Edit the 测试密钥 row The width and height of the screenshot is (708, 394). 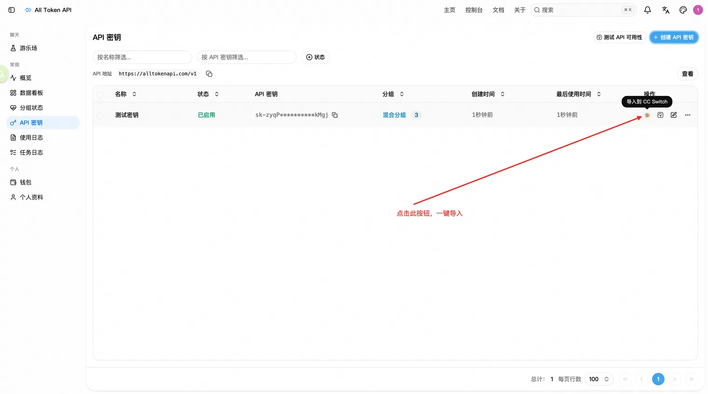coord(674,115)
